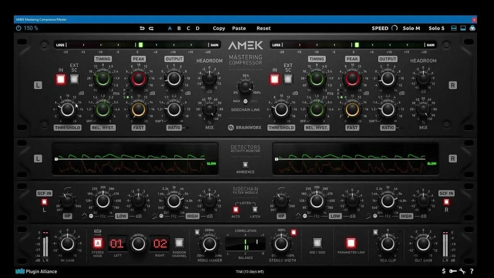Click the MONO MAKER frequency knob
Viewport: 494px width, 278px height.
point(210,244)
